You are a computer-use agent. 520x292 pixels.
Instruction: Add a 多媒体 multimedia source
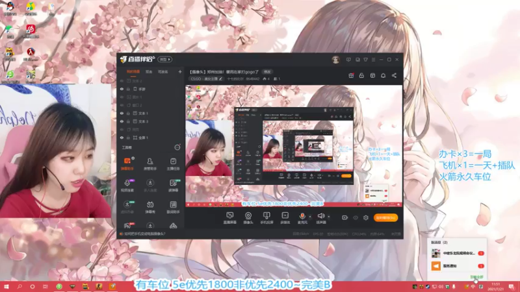click(285, 218)
